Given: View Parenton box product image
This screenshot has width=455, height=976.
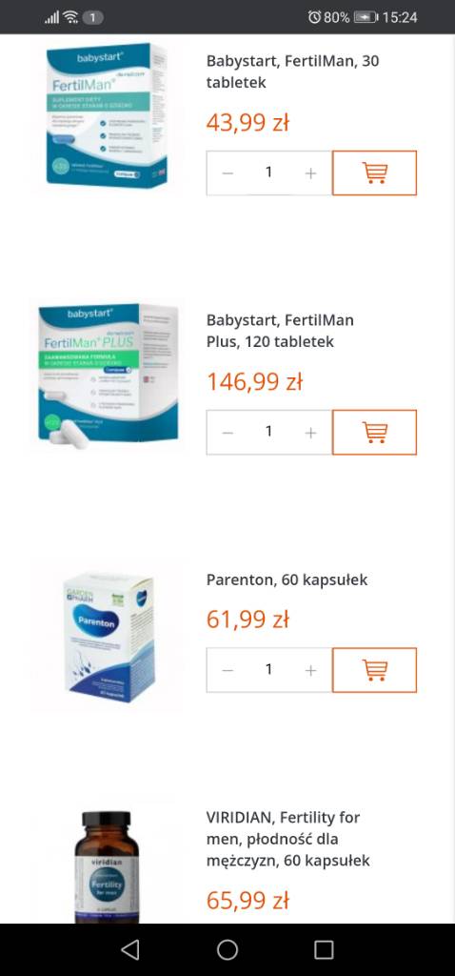Looking at the screenshot, I should point(109,636).
